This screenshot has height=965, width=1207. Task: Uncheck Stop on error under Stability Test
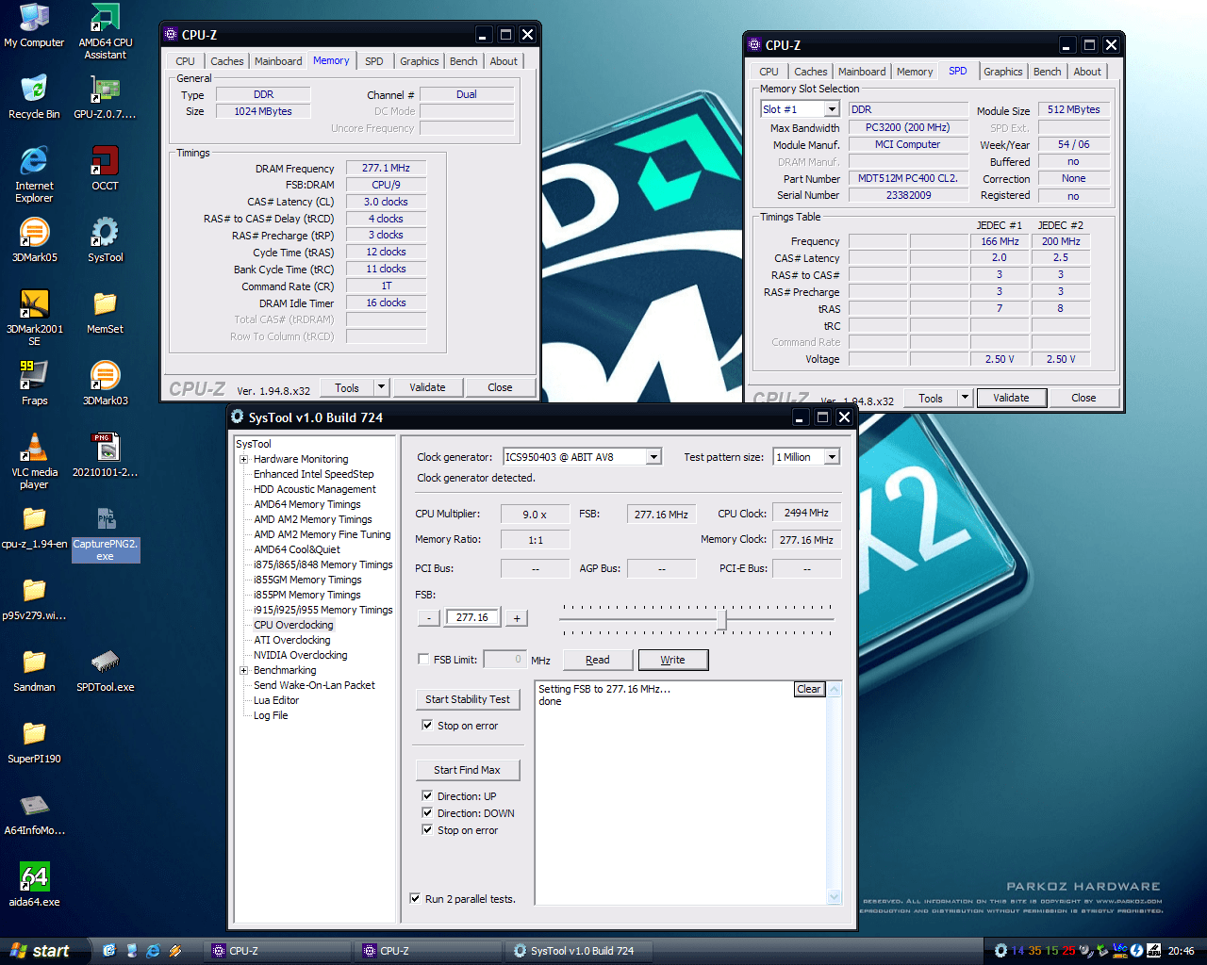(427, 726)
